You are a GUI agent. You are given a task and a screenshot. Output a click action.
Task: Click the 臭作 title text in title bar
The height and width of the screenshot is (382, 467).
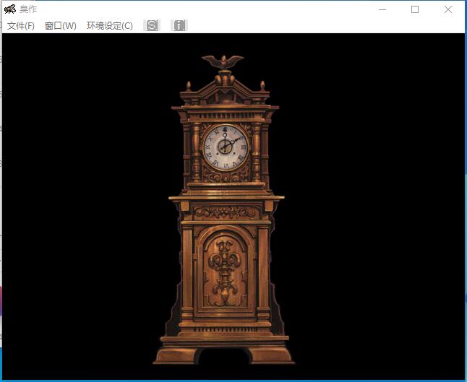tap(29, 9)
